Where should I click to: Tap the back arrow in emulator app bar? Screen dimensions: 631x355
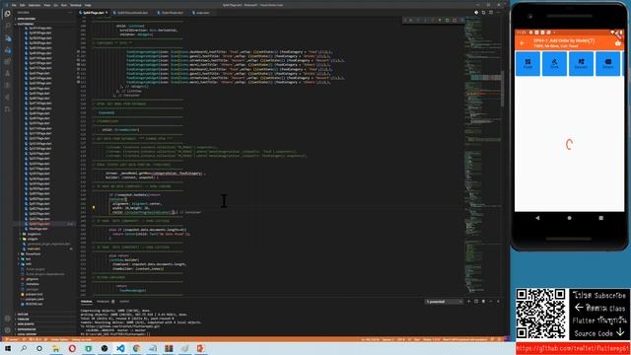[523, 43]
